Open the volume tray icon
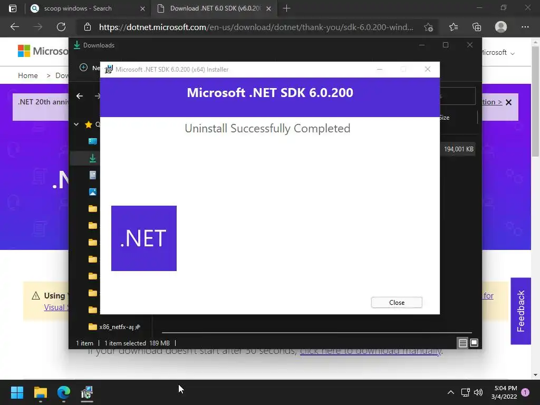The image size is (540, 405). 478,392
